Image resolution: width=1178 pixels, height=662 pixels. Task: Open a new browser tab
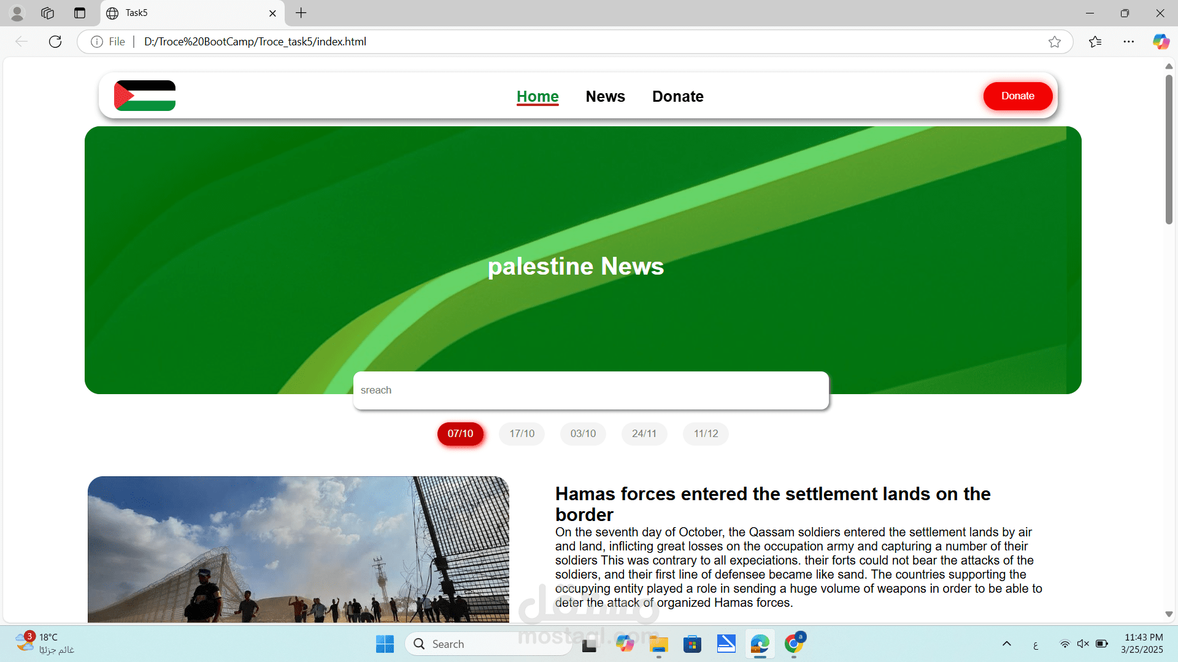coord(301,13)
